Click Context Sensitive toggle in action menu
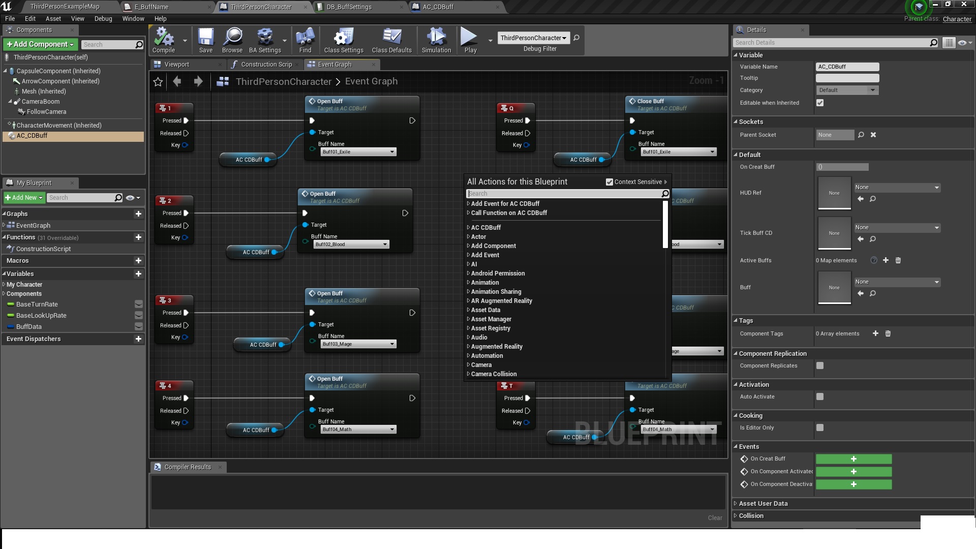This screenshot has width=976, height=549. click(x=610, y=181)
